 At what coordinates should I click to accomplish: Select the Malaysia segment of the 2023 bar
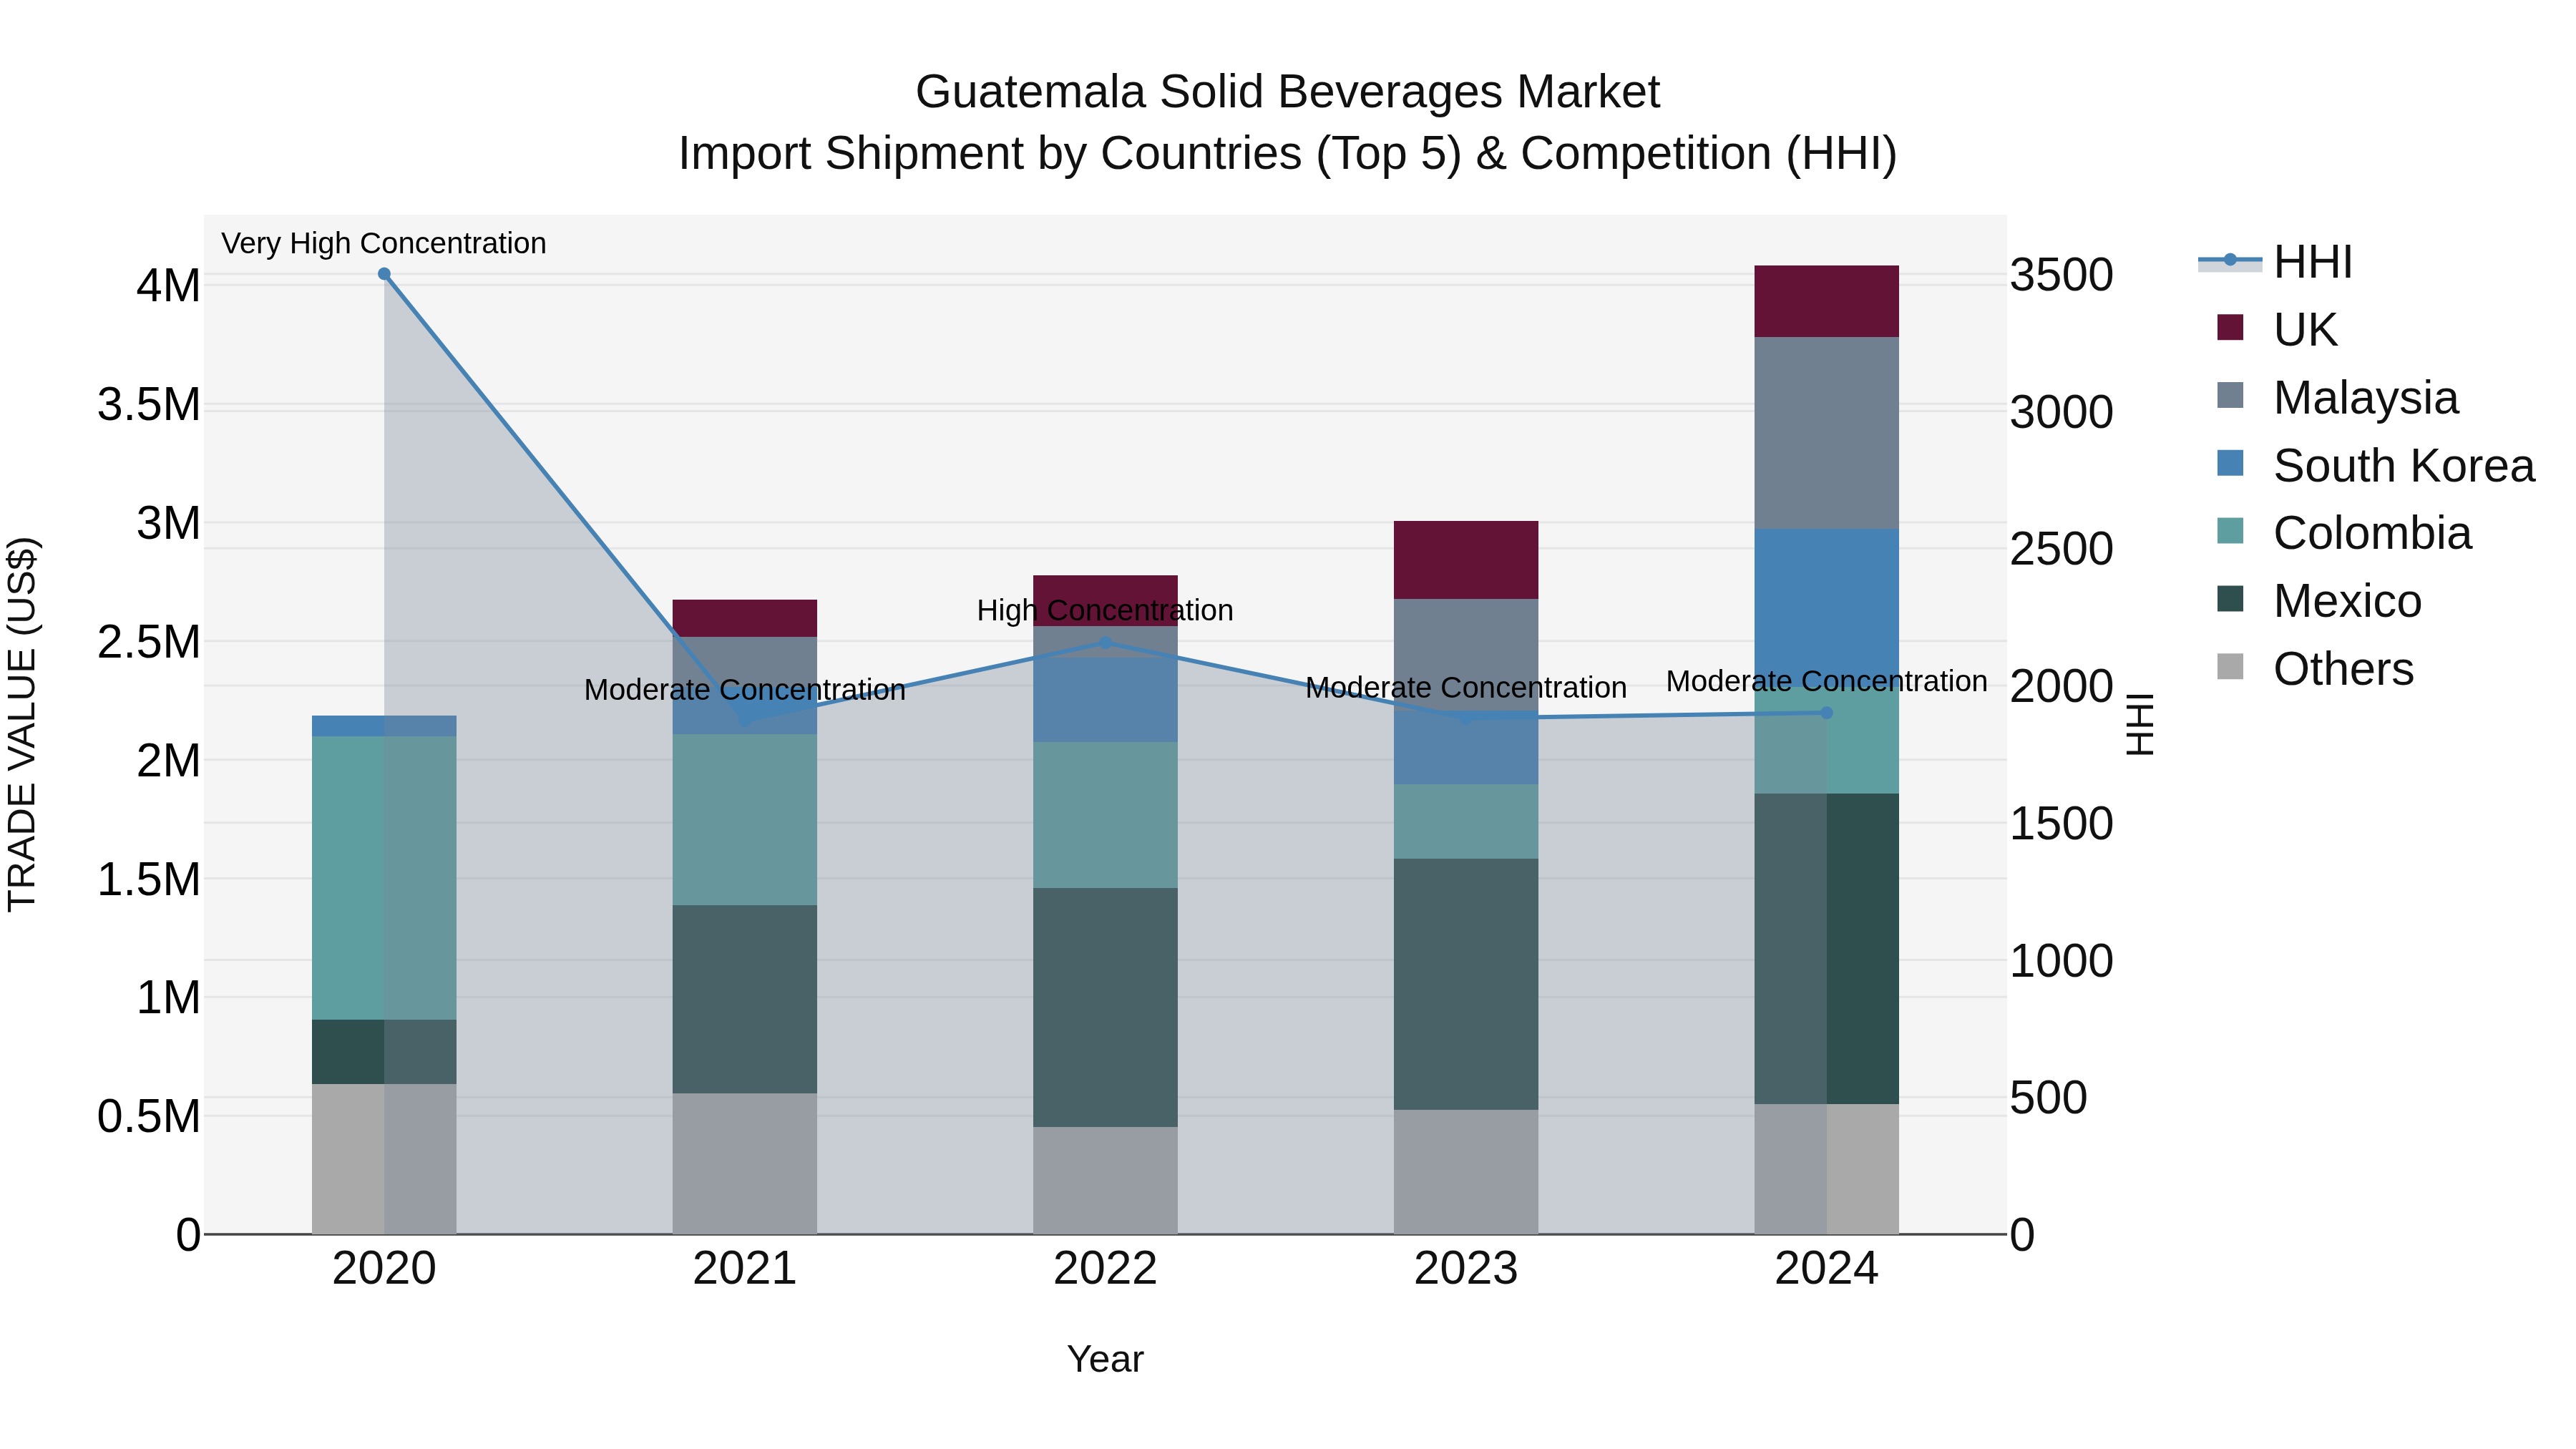(x=1466, y=655)
